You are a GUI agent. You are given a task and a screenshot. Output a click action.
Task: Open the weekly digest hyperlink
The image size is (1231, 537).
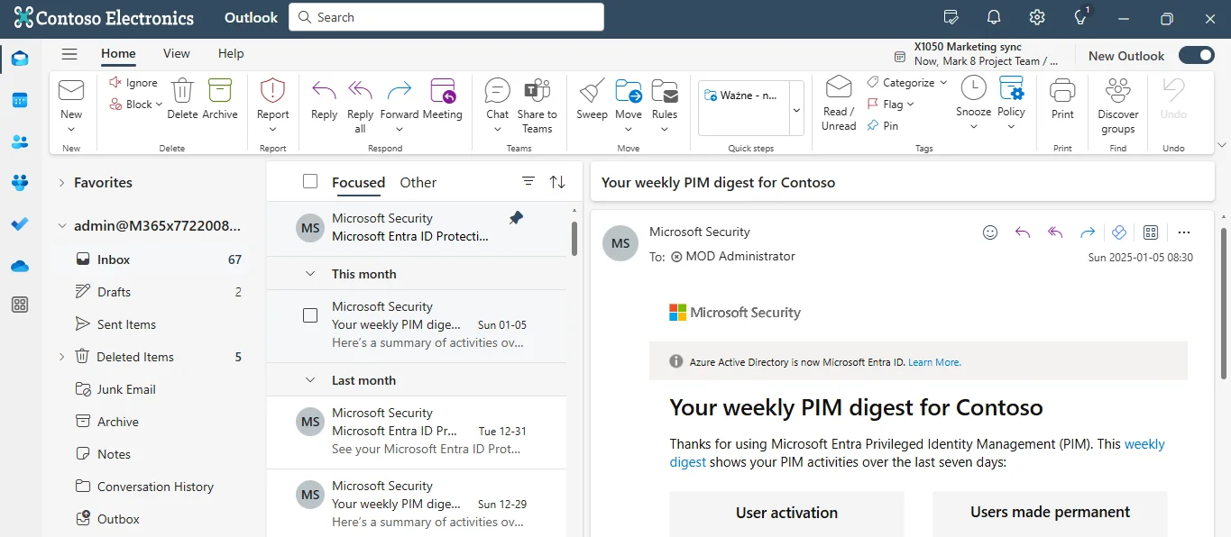pyautogui.click(x=1144, y=444)
